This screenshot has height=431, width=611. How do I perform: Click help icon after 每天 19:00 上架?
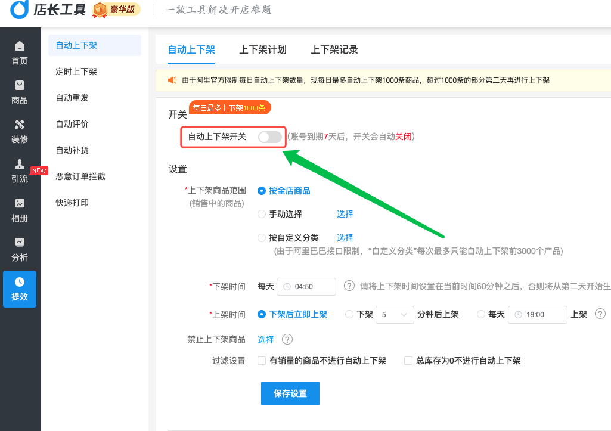click(x=600, y=314)
